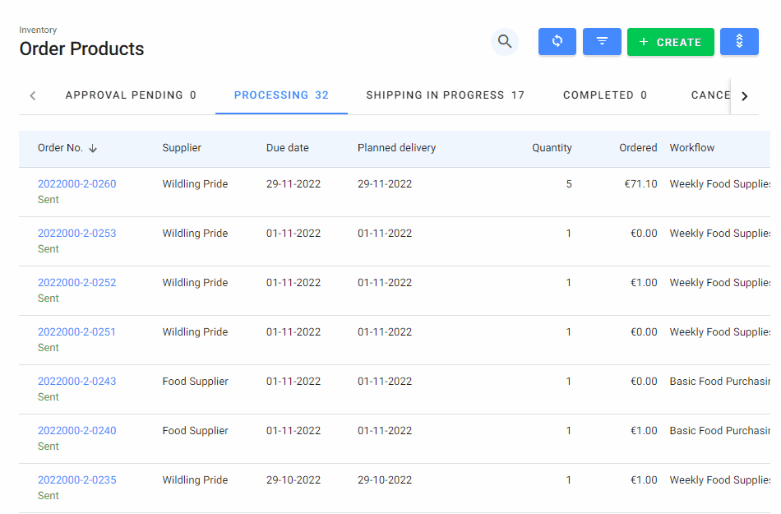Image resolution: width=781 pixels, height=514 pixels.
Task: Click the expand rows icon button
Action: point(739,42)
